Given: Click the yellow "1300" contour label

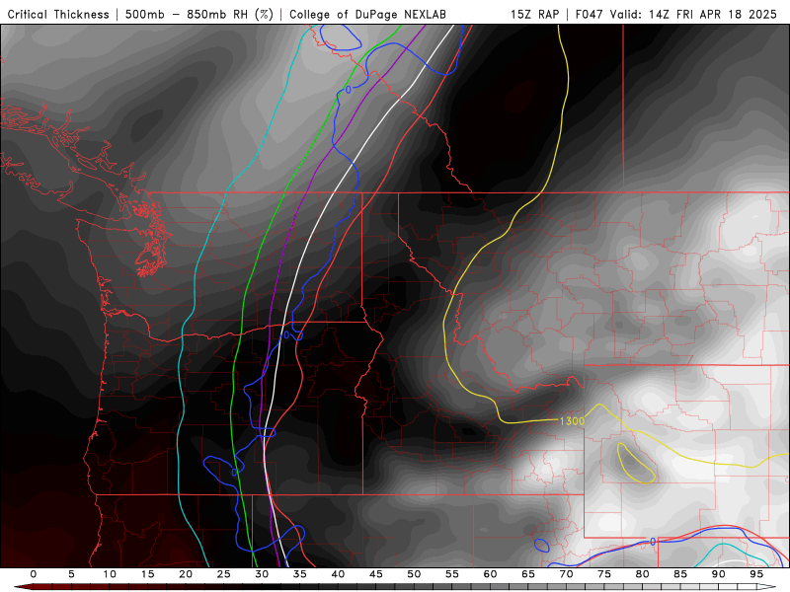Looking at the screenshot, I should (x=572, y=421).
